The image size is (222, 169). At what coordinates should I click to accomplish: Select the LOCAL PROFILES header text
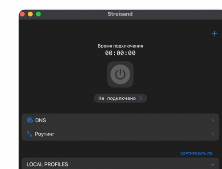pos(47,164)
